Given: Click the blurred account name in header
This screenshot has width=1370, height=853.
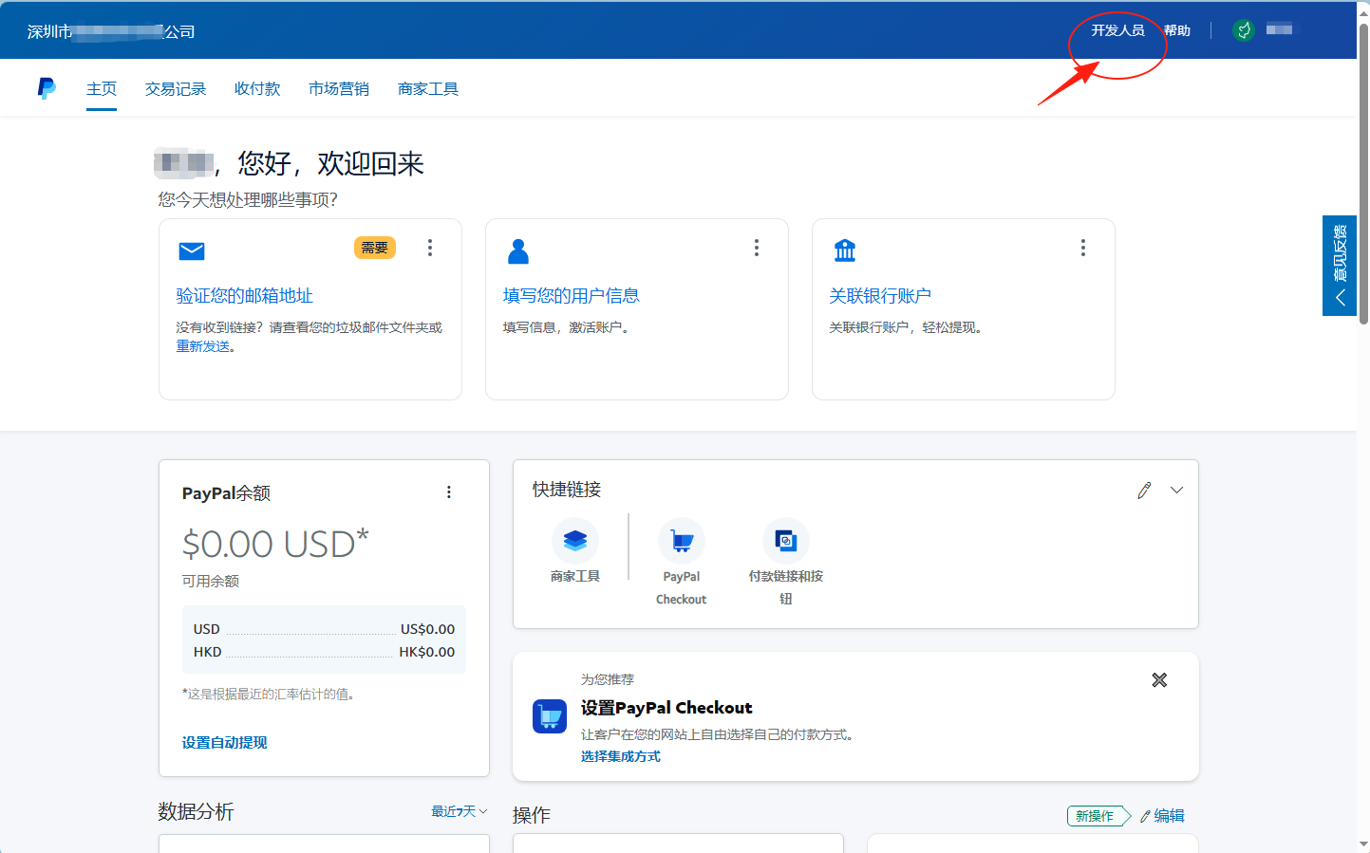Looking at the screenshot, I should (1279, 29).
